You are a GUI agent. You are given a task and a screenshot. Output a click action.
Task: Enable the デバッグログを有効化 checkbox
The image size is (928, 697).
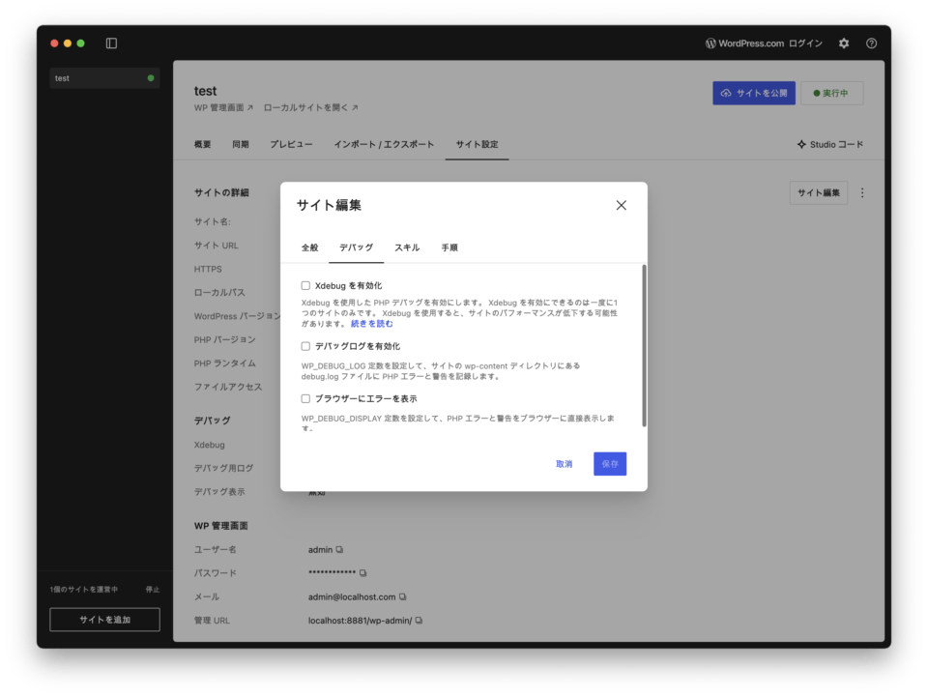(305, 346)
